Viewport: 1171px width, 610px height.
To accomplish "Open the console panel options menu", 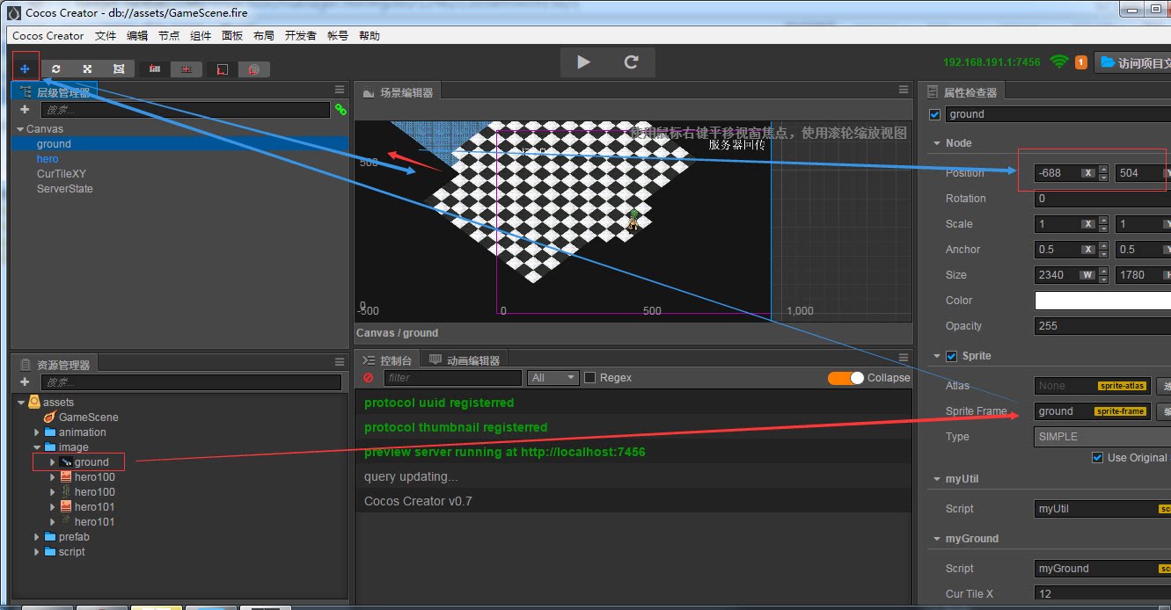I will [903, 358].
